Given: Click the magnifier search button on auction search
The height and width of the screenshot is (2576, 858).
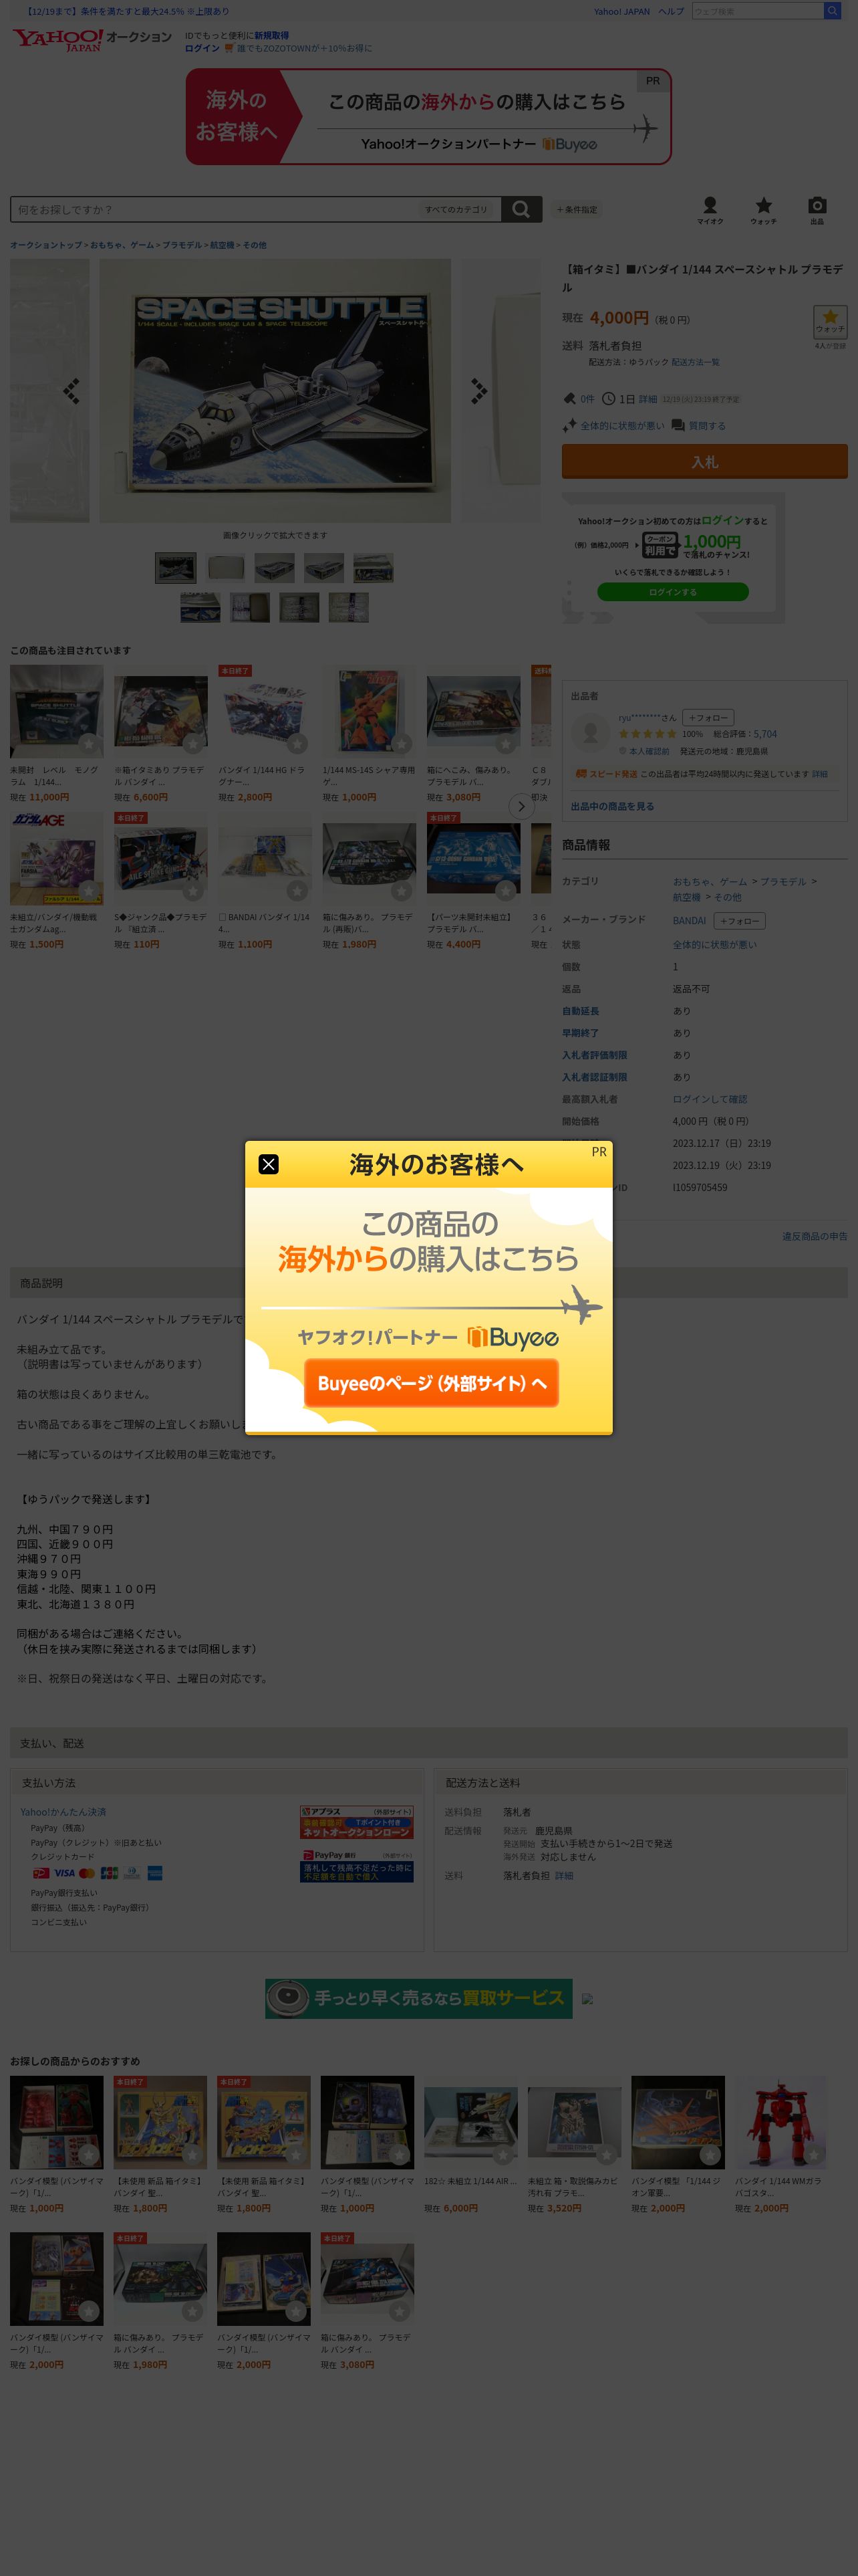Looking at the screenshot, I should 521,209.
